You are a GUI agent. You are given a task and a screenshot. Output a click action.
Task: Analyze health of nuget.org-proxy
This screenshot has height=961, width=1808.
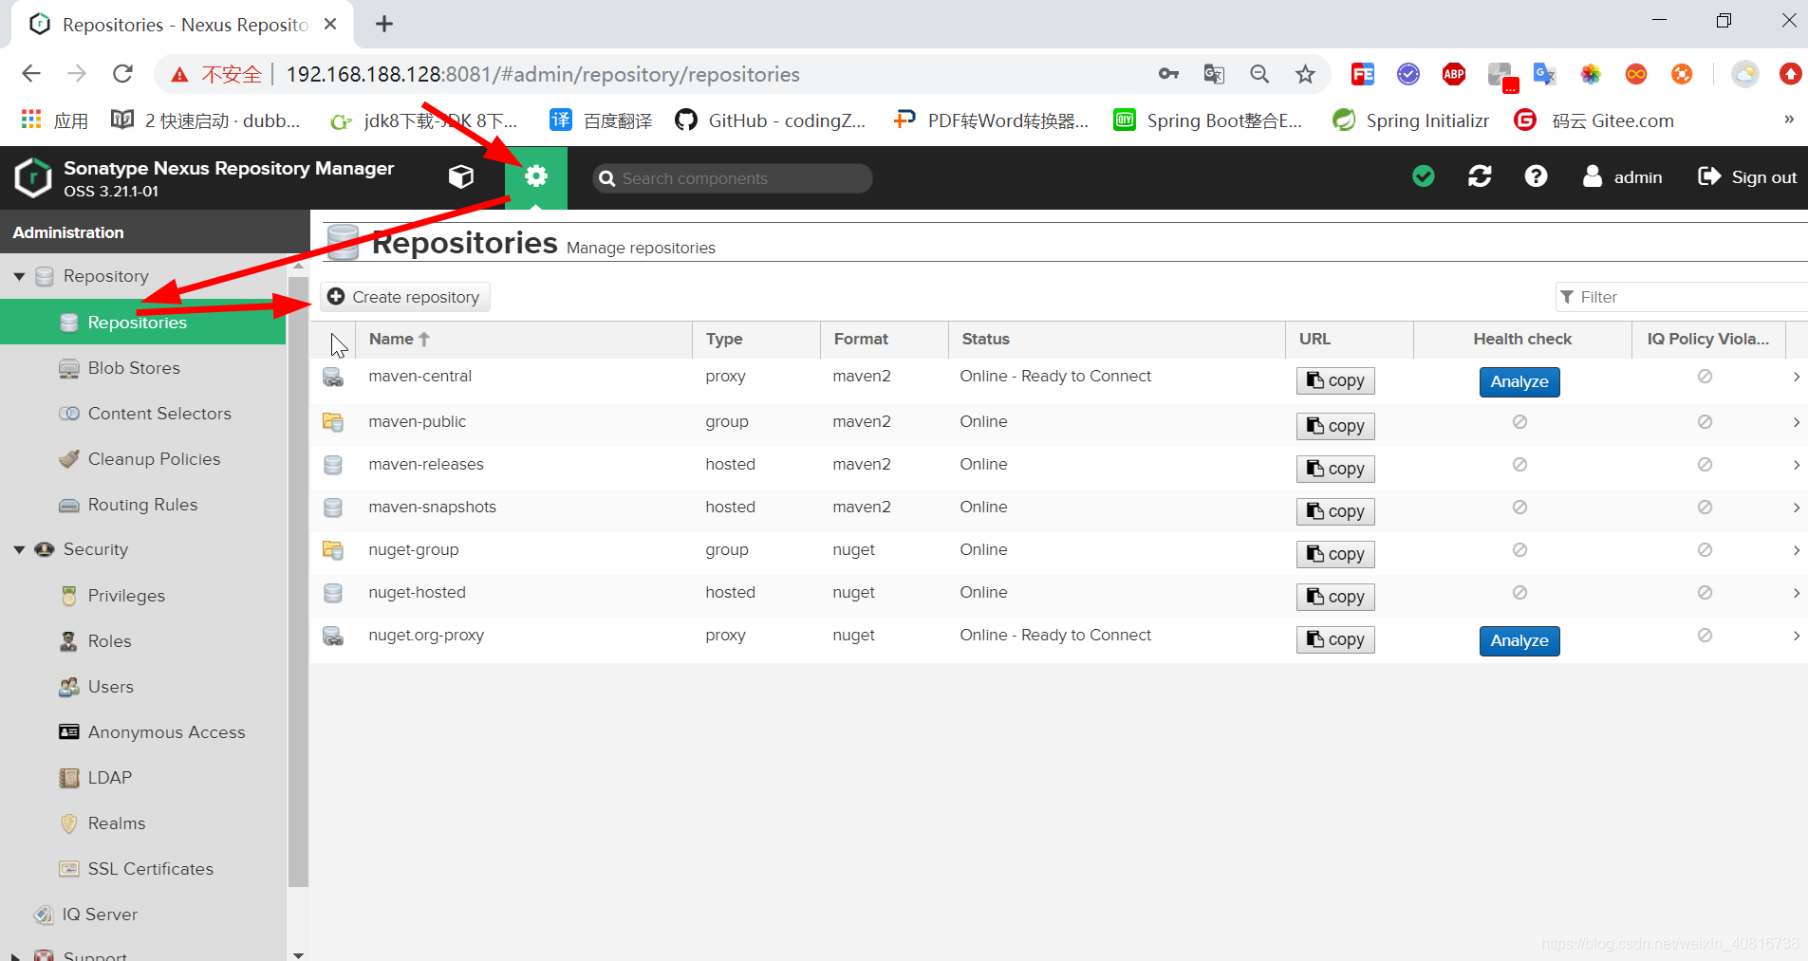(1519, 640)
